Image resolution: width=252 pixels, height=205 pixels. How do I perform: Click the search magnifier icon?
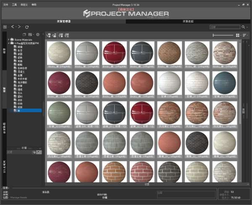[x=243, y=27]
